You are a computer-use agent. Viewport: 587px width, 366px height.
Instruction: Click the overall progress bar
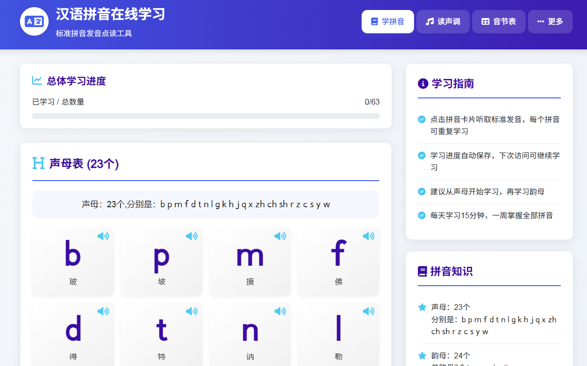[x=205, y=115]
